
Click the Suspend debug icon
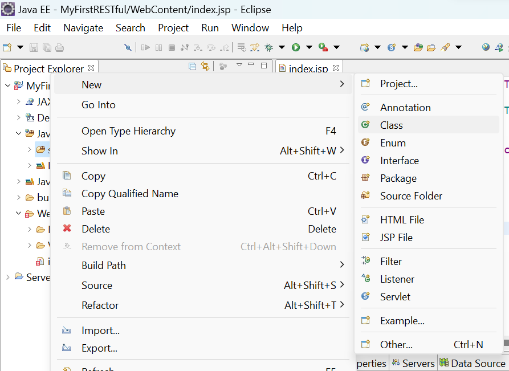[158, 48]
